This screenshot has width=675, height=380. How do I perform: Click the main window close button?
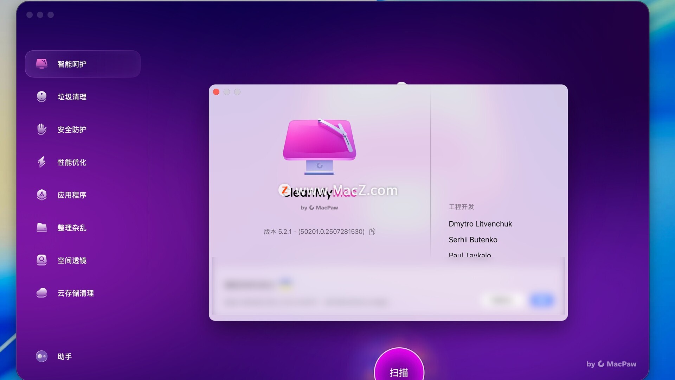point(30,15)
